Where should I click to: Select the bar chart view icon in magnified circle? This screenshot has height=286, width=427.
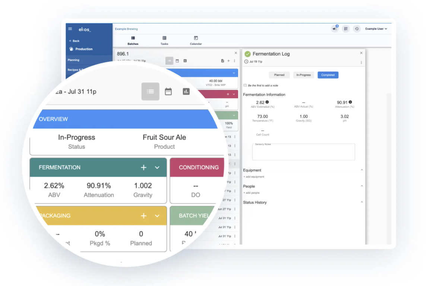[x=186, y=91]
